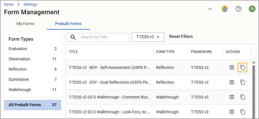This screenshot has width=259, height=119.
Task: Select All Prebuilt Forms
Action: [x=33, y=105]
